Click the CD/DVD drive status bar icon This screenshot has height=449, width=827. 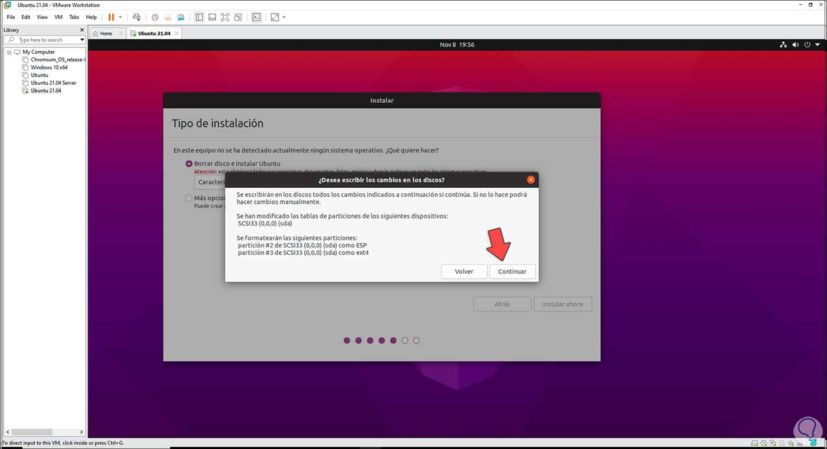click(763, 443)
